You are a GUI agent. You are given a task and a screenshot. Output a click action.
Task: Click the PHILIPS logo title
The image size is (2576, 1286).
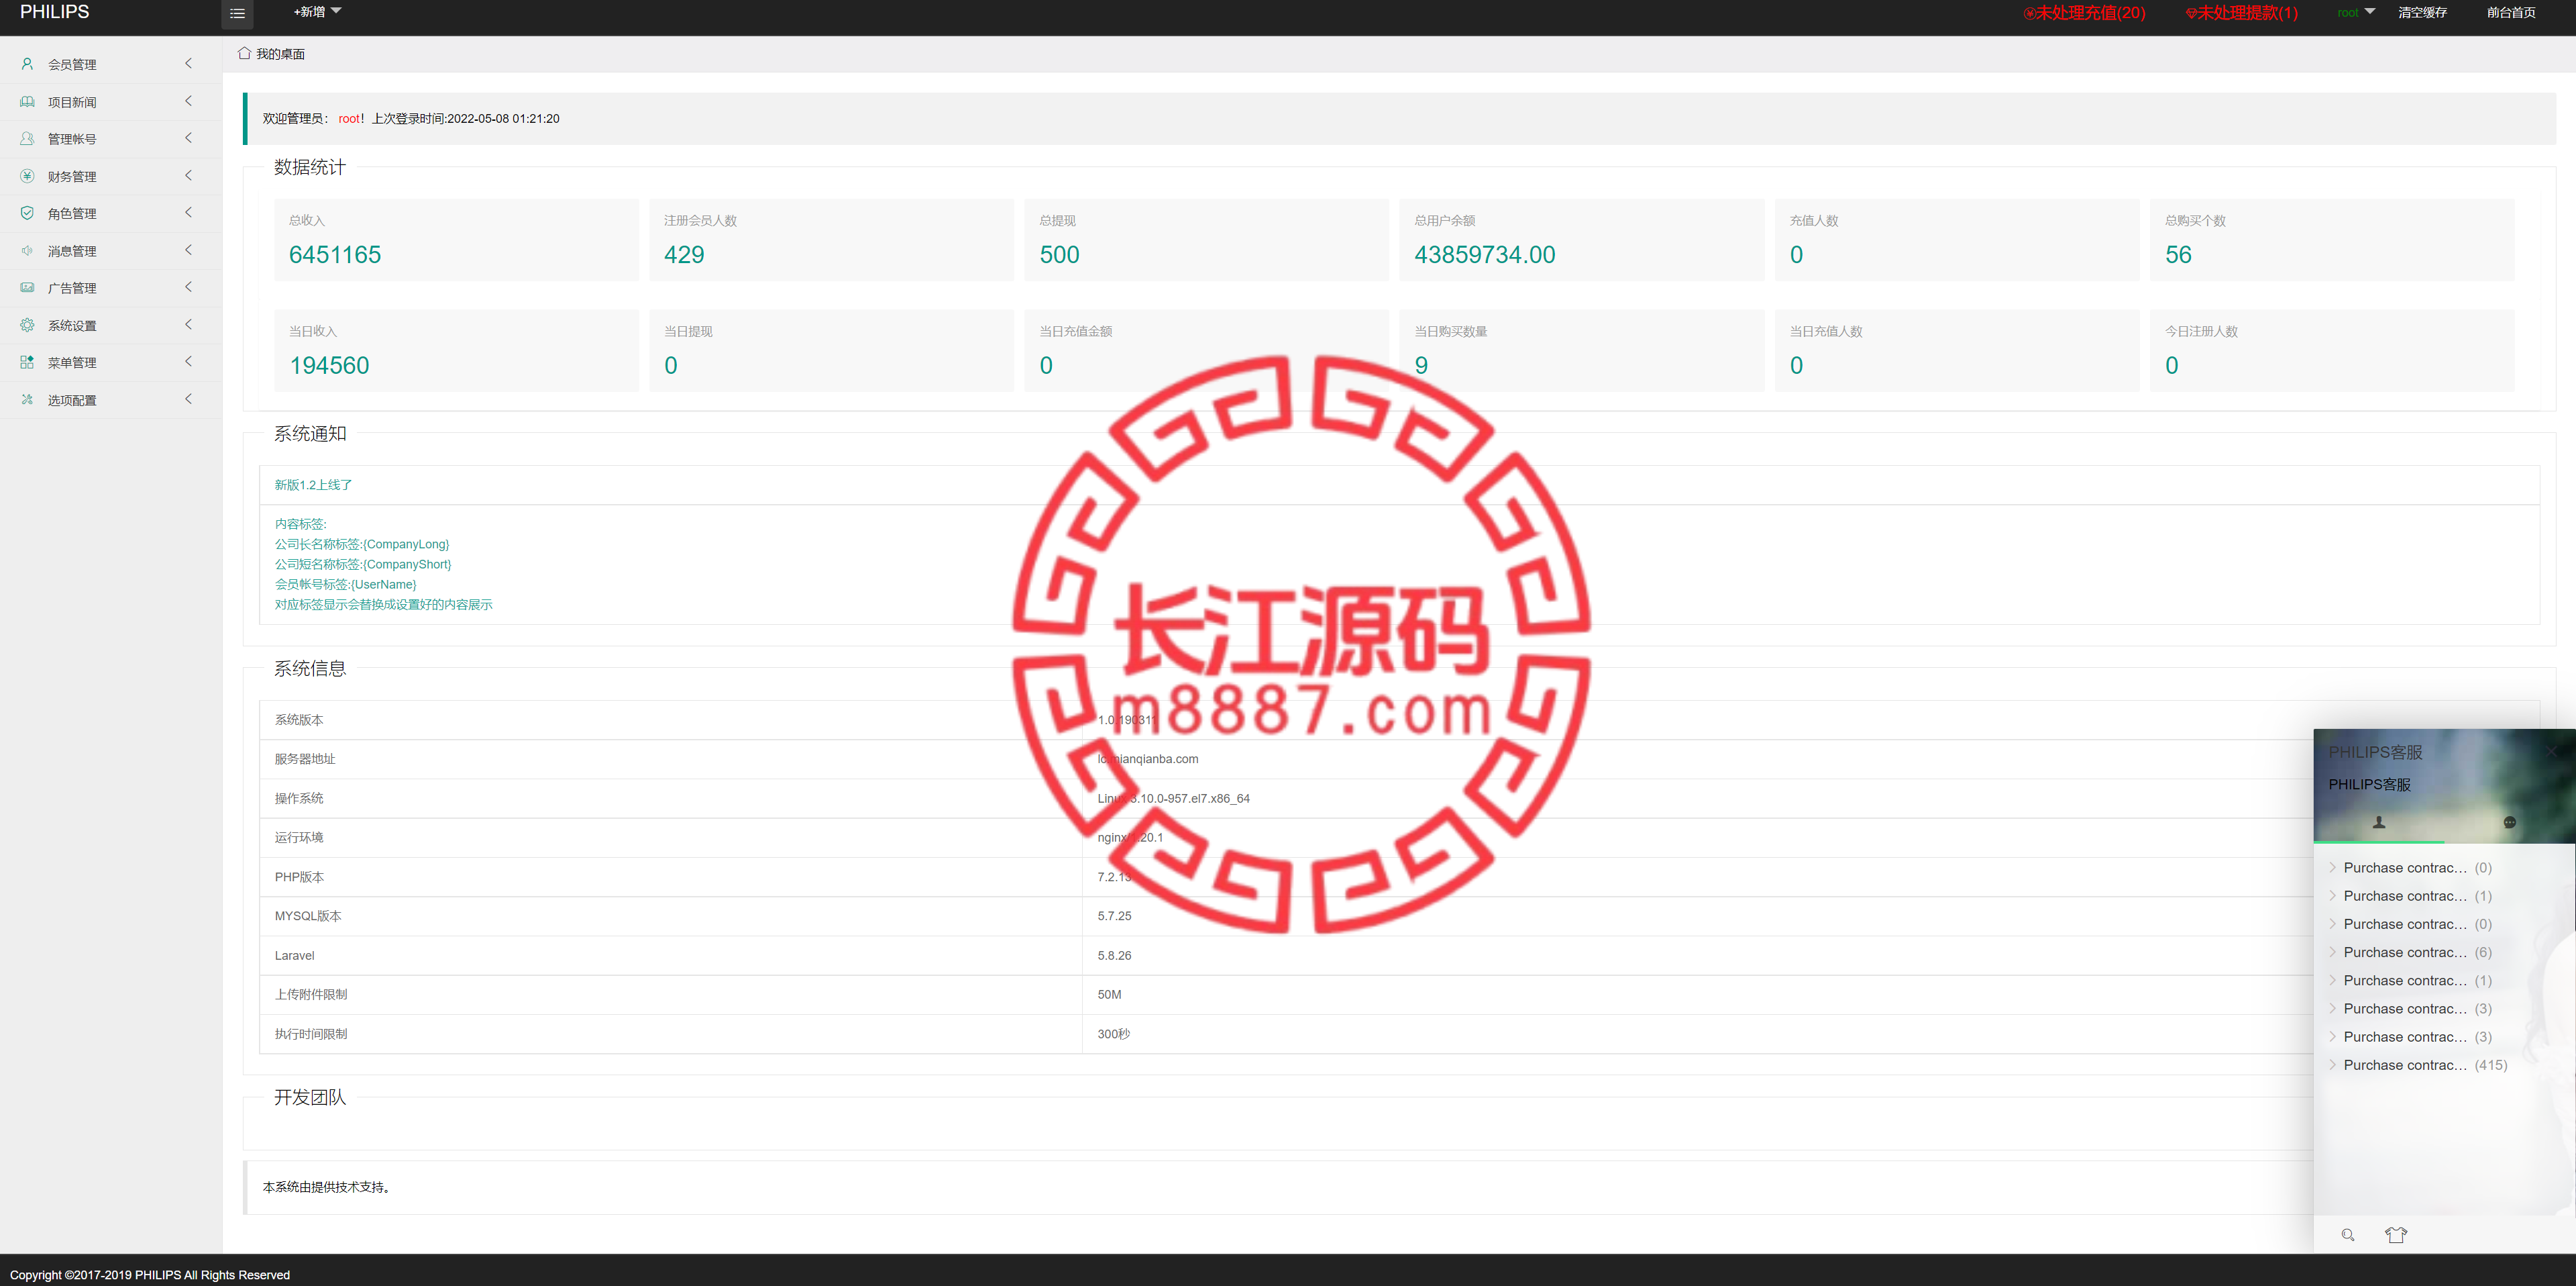click(x=54, y=12)
